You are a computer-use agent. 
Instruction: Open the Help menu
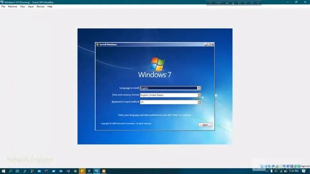point(50,6)
